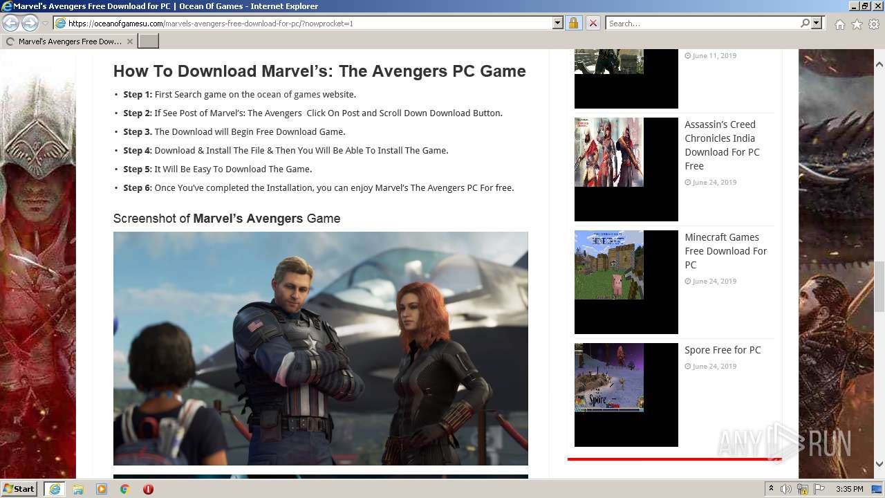The width and height of the screenshot is (885, 498).
Task: Open the red Opera taskbar icon
Action: click(148, 489)
